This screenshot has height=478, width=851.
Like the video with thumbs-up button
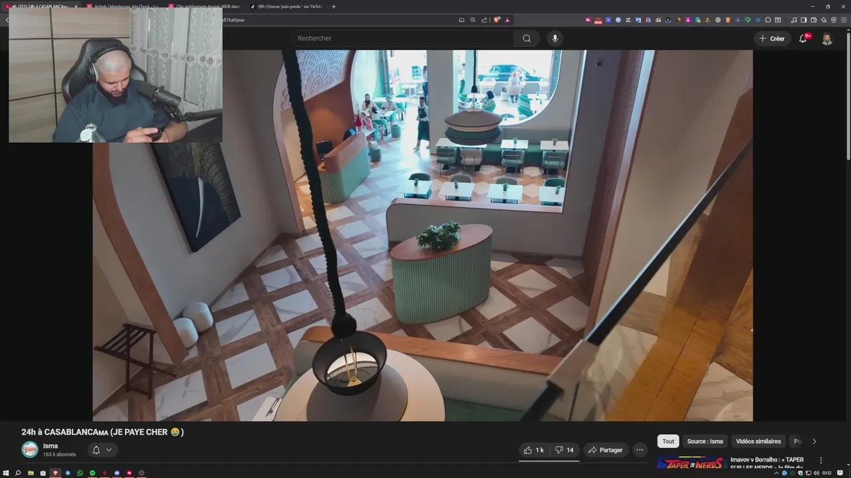point(534,450)
